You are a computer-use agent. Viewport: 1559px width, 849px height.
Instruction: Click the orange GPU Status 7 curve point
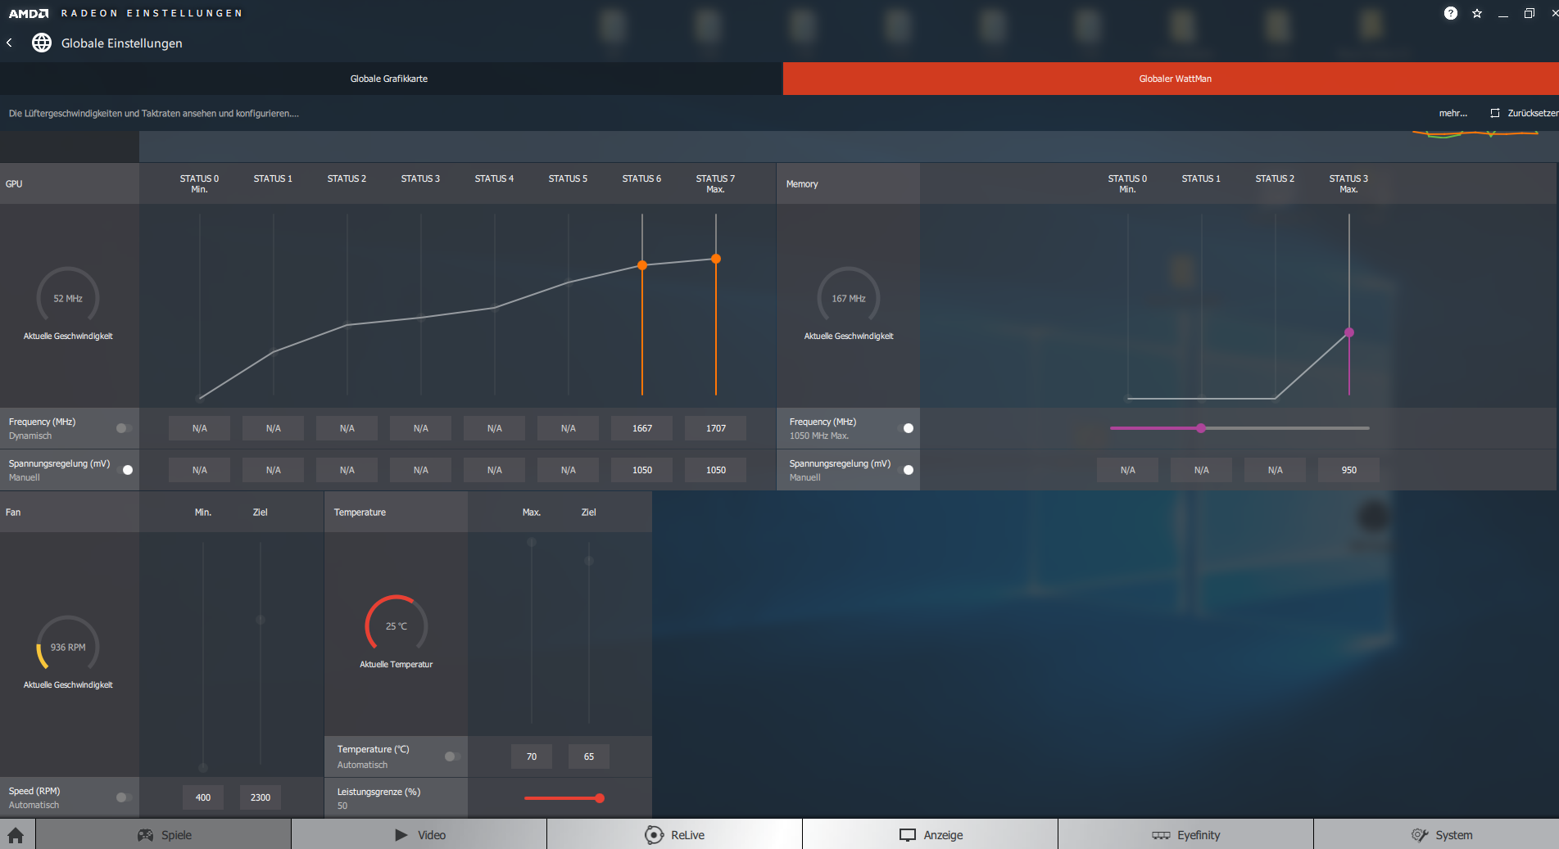click(716, 259)
